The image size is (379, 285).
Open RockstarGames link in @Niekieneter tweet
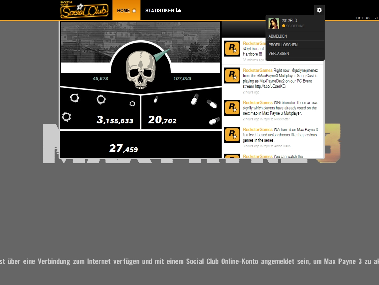[258, 103]
